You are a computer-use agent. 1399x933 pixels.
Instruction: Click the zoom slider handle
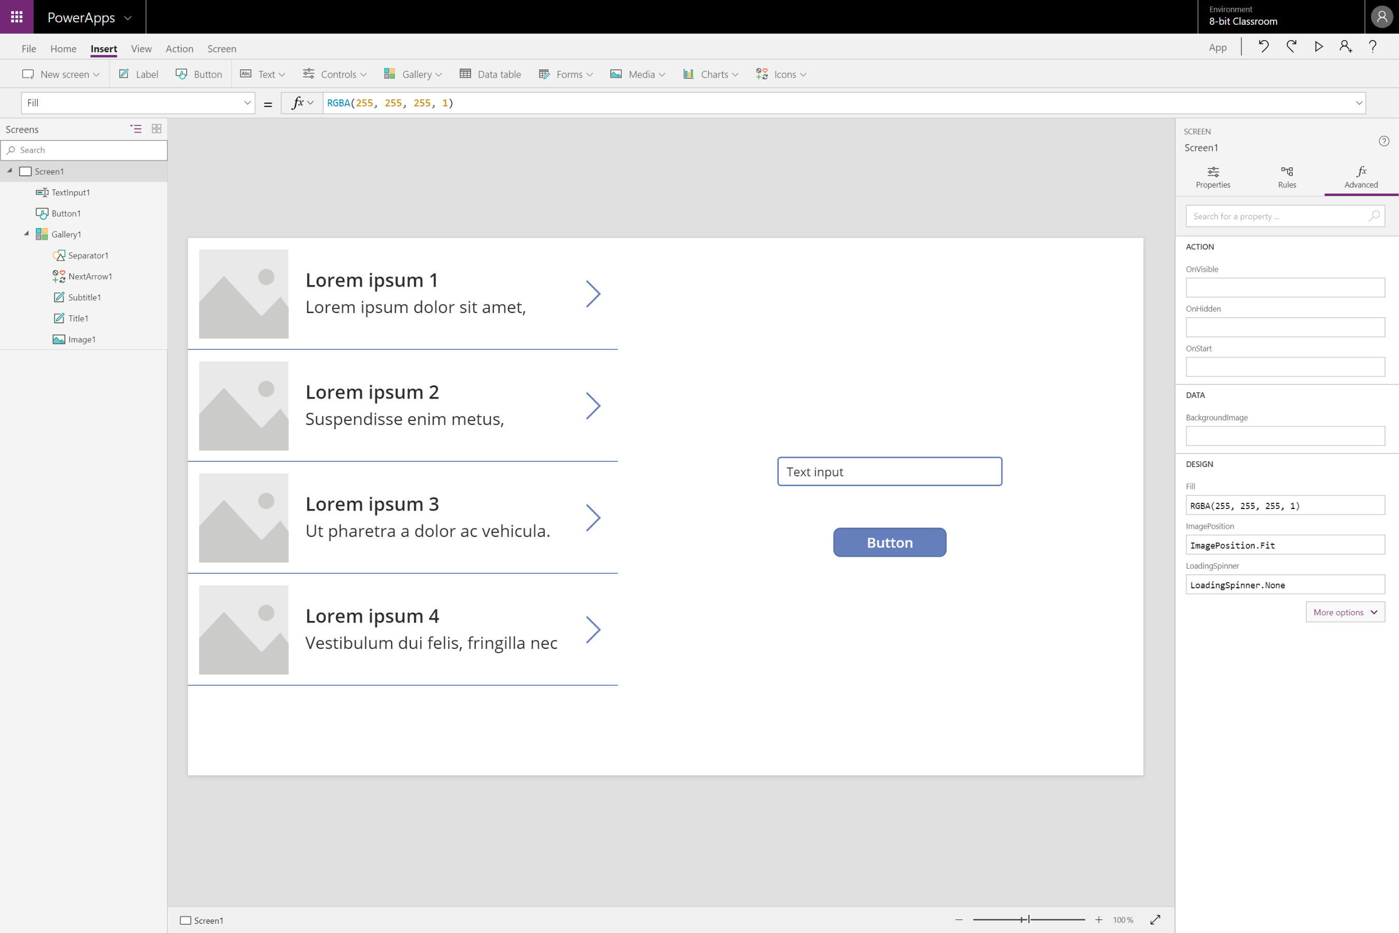pos(1028,920)
